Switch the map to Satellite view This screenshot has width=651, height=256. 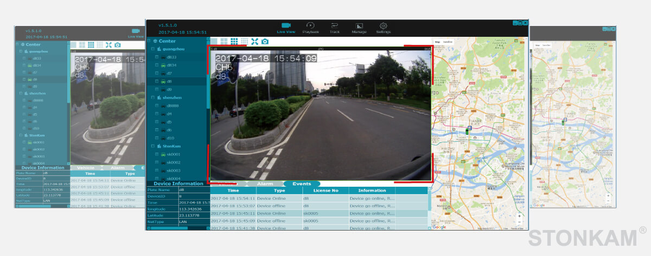click(448, 42)
